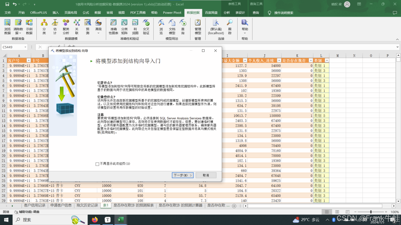Click the 示例数据 sample data icon
The image size is (401, 225).
(x=29, y=27)
